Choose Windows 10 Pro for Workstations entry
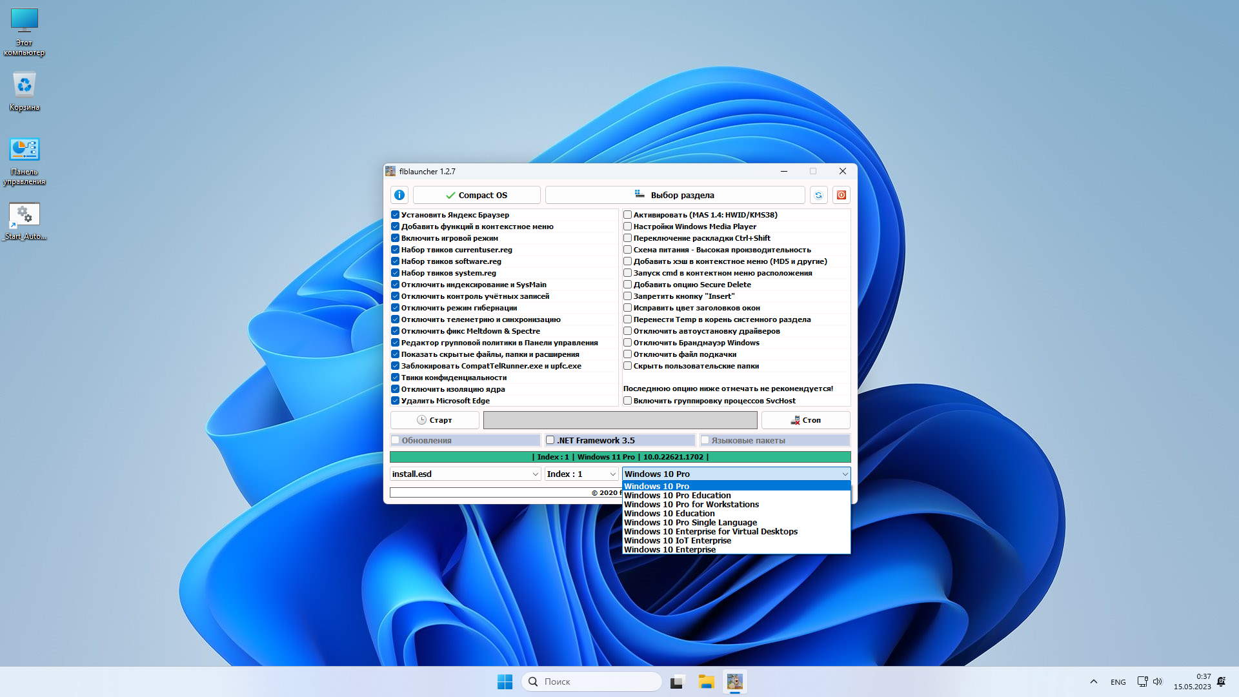 691,505
